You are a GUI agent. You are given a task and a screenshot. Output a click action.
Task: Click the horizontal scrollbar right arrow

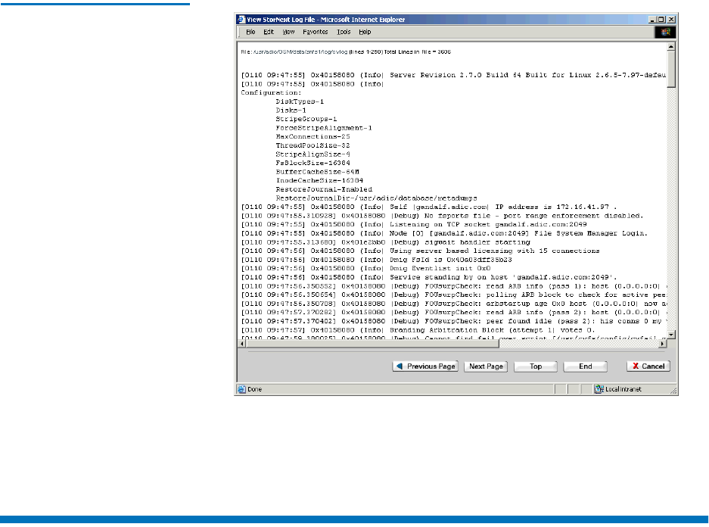[x=663, y=344]
